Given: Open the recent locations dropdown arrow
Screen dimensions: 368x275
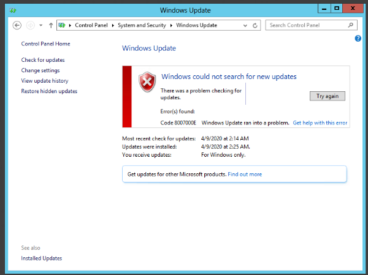Looking at the screenshot, I should coord(40,26).
